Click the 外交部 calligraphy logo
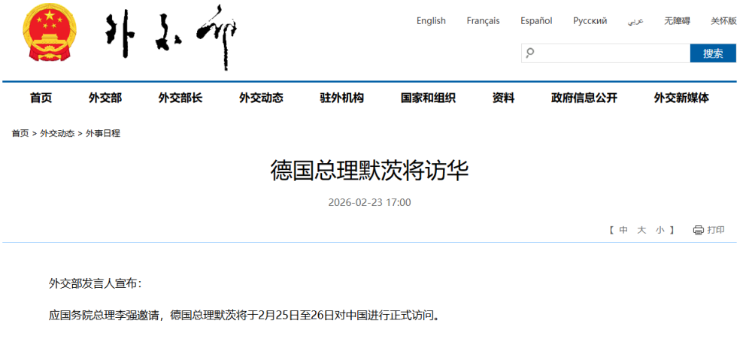Screen dimensions: 752x363 171,38
